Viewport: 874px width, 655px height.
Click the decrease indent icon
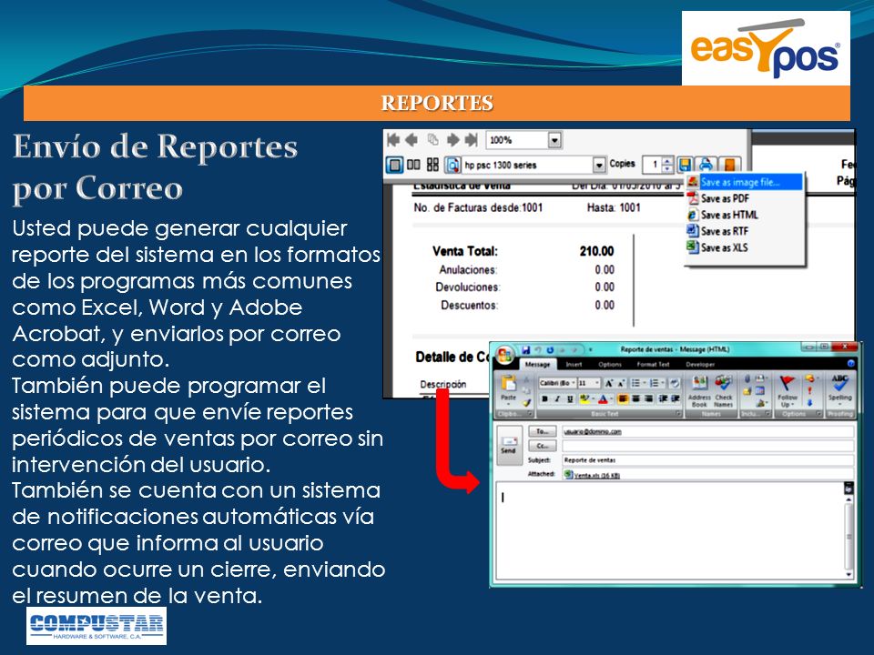[664, 399]
